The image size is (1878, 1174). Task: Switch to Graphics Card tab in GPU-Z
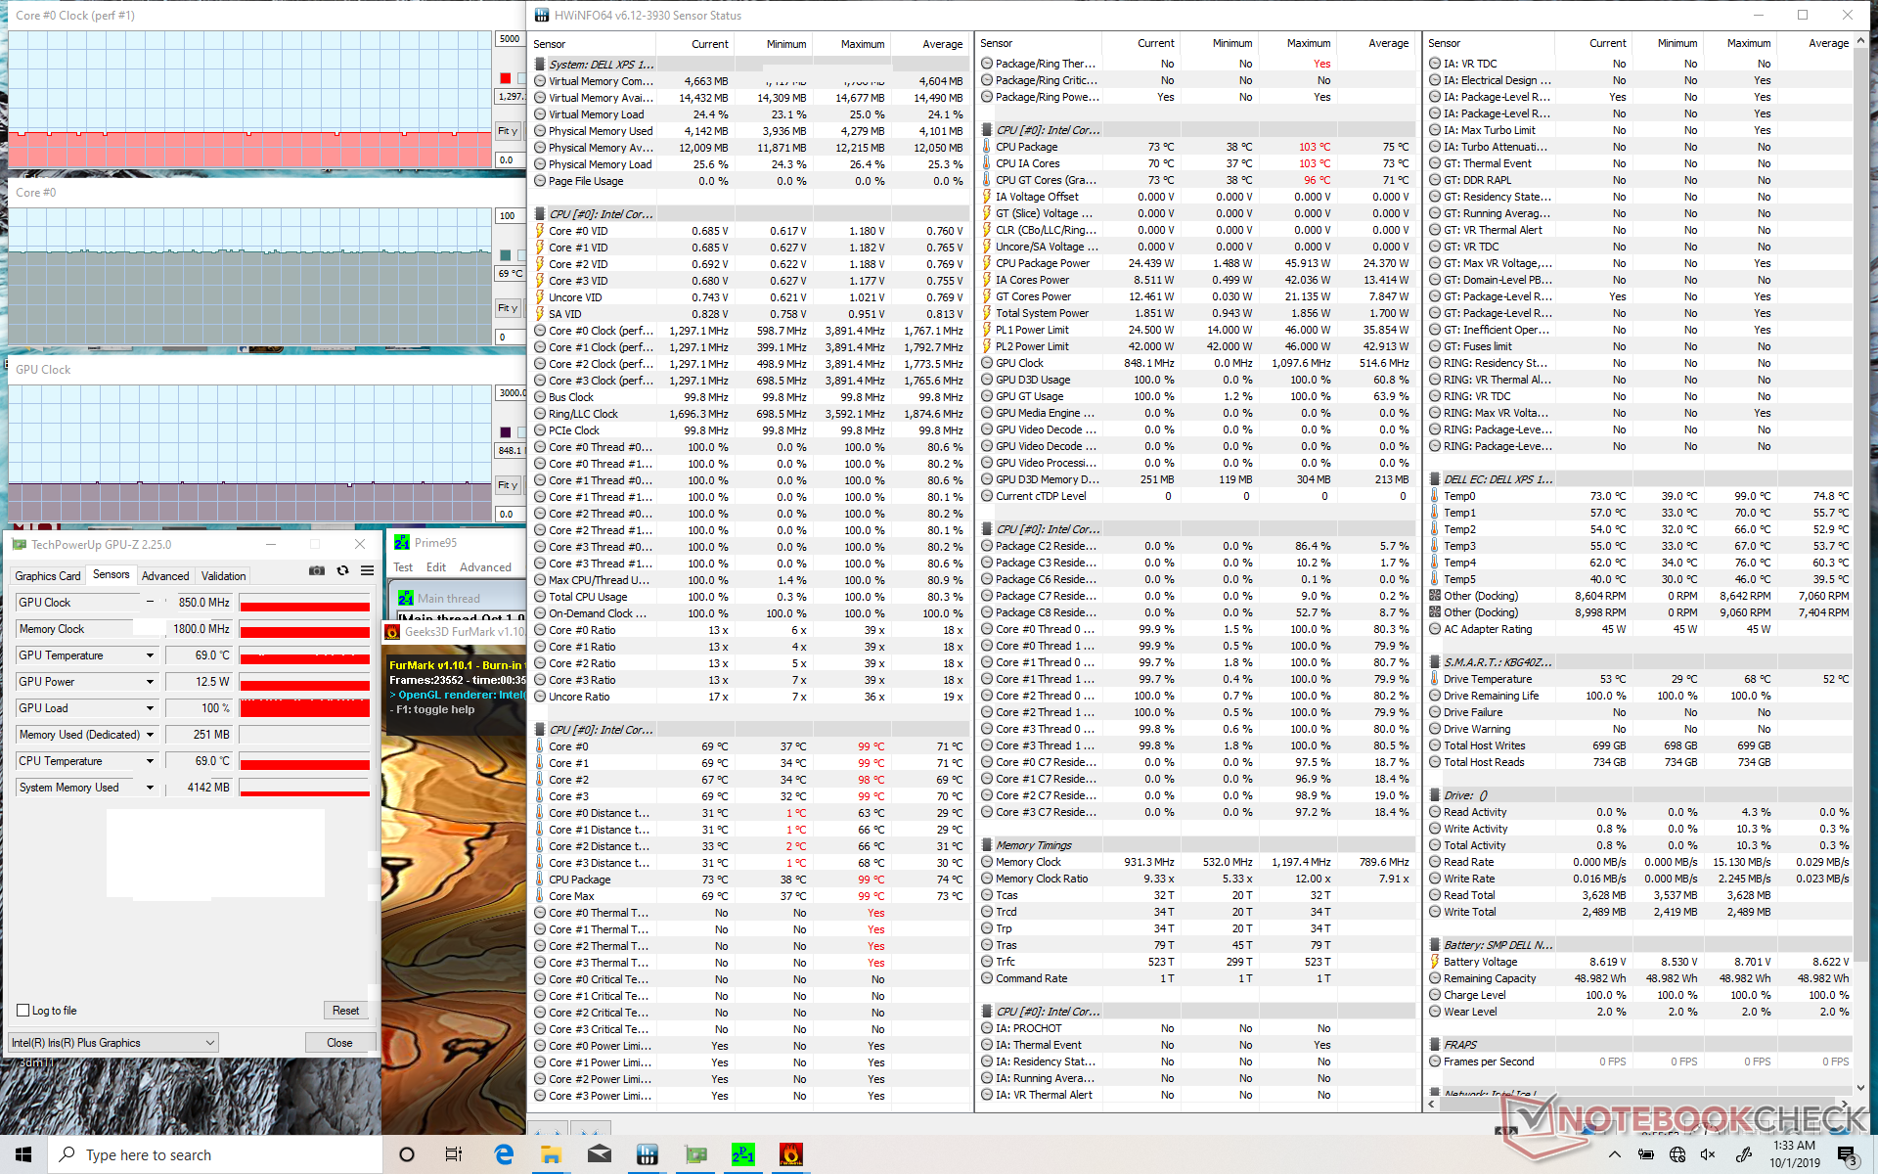click(48, 576)
